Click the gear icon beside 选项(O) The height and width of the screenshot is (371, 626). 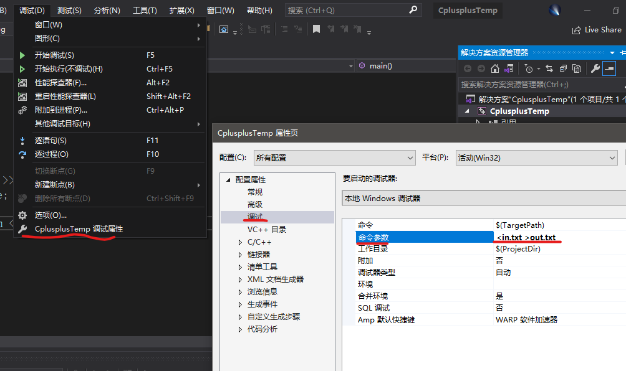coord(22,215)
